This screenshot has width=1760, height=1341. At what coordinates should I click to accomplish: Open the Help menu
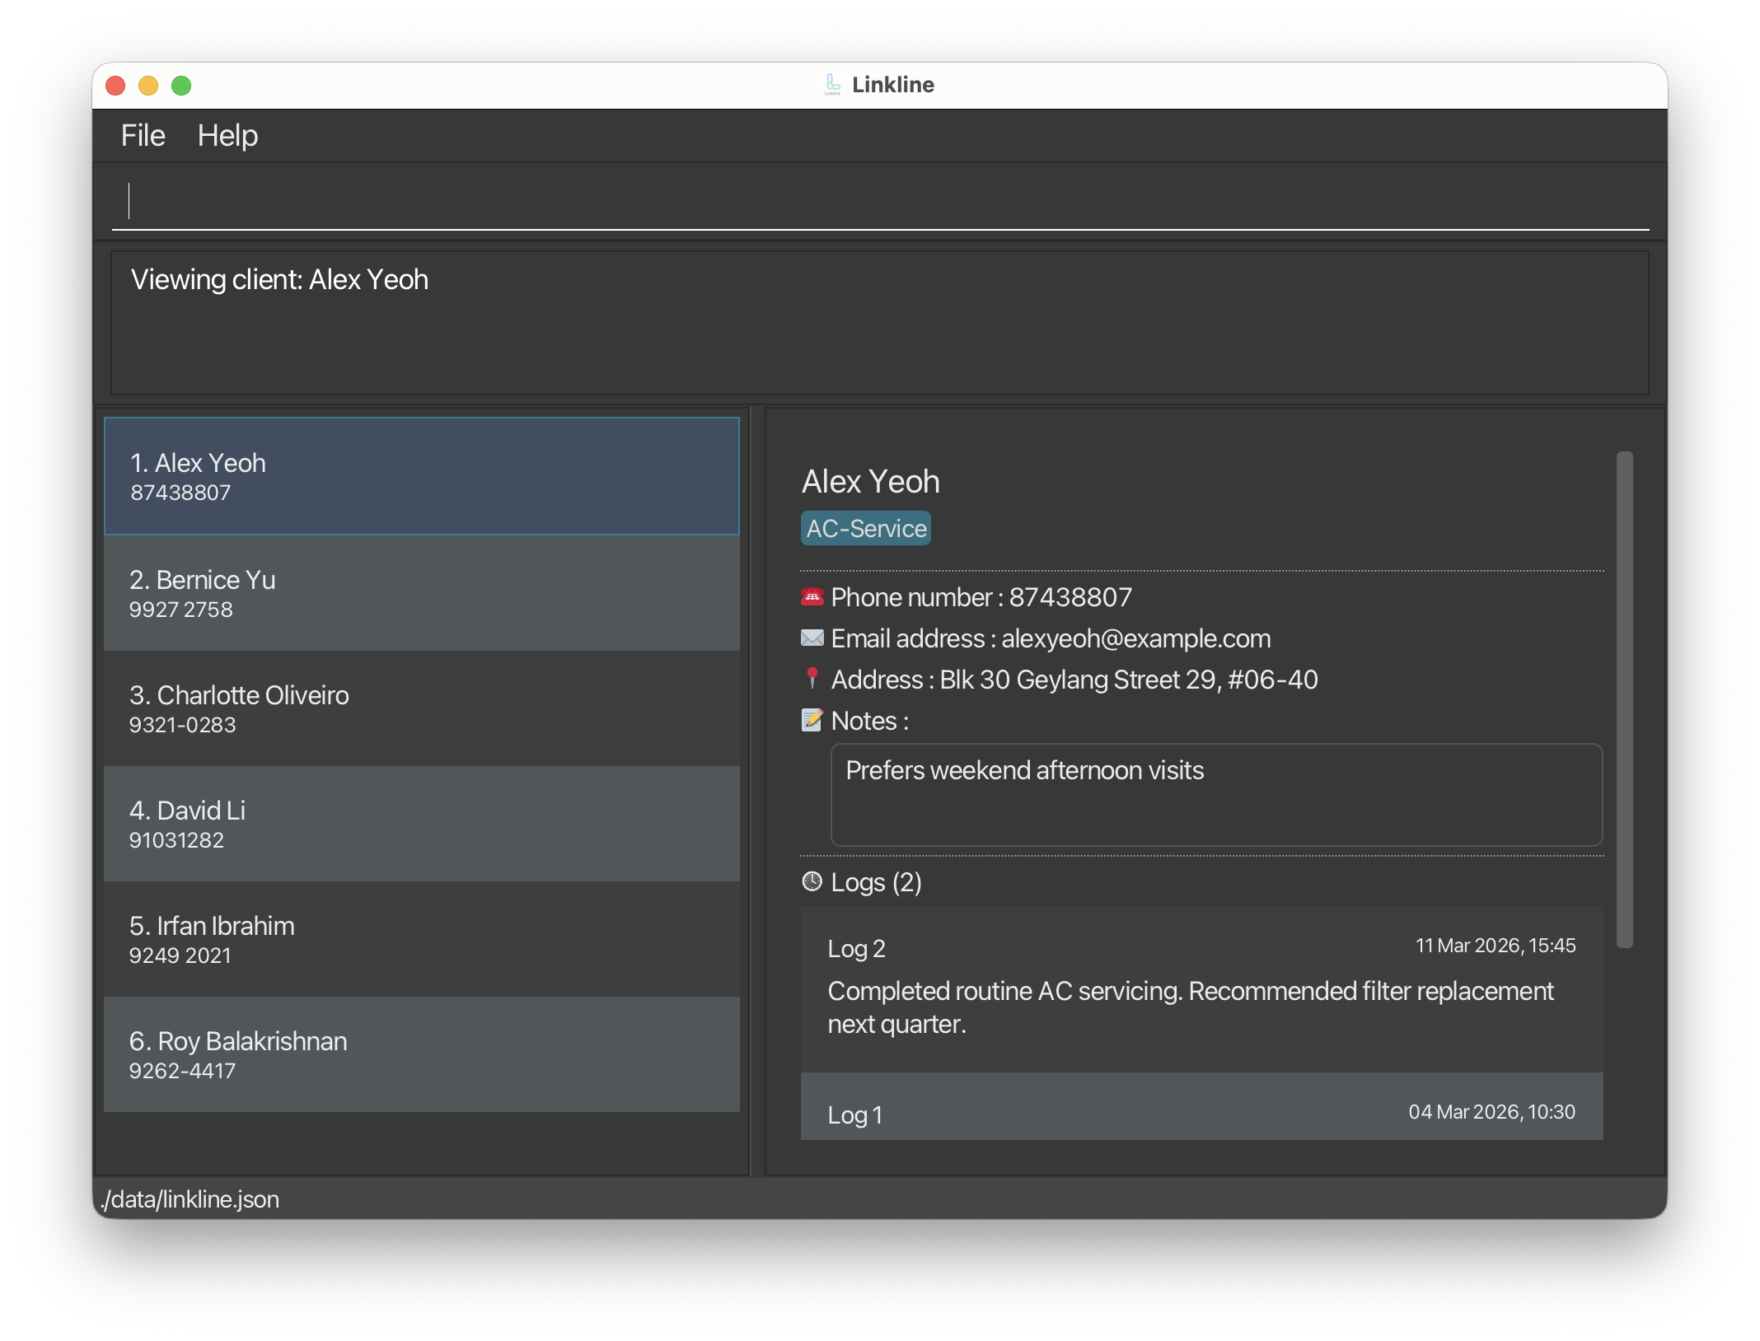[227, 136]
